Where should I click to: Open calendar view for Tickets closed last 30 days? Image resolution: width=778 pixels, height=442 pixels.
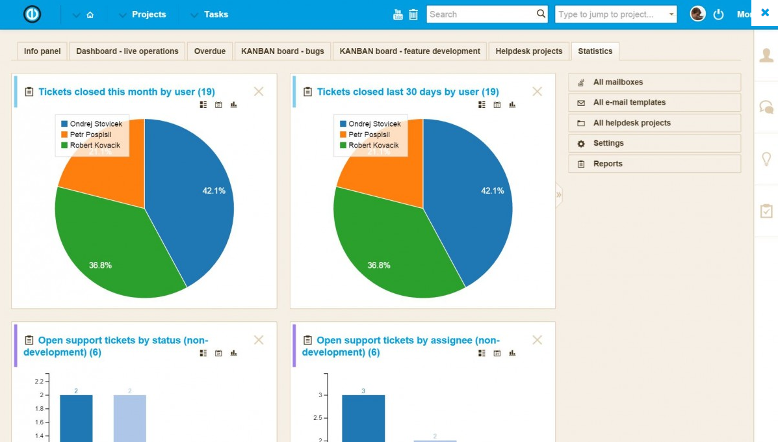pyautogui.click(x=497, y=105)
